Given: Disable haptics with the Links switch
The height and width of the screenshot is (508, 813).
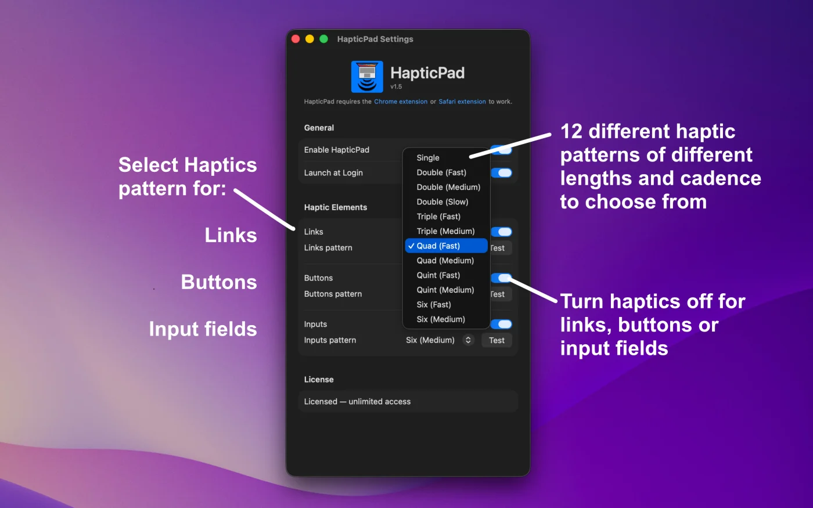Looking at the screenshot, I should click(x=502, y=232).
